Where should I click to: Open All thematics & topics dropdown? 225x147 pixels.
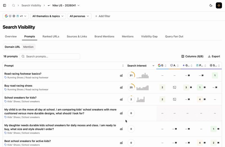click(x=48, y=16)
